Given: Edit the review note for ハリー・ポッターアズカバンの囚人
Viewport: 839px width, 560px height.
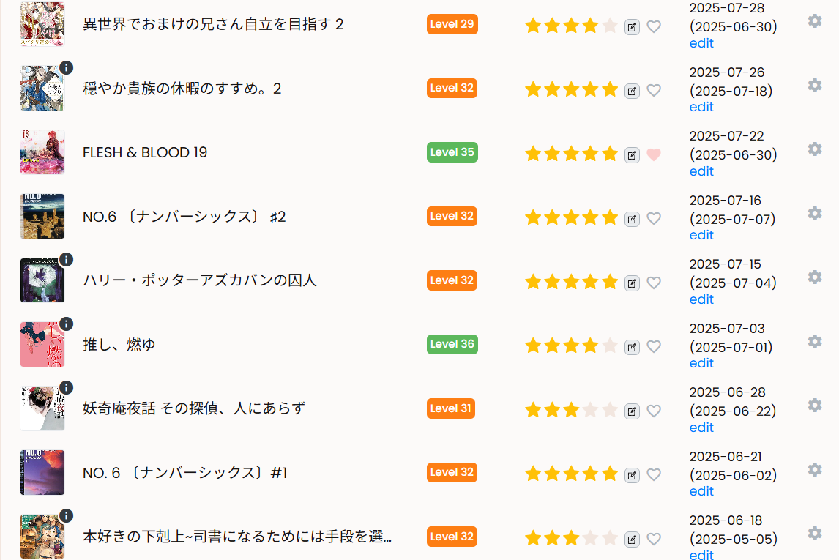Looking at the screenshot, I should click(632, 283).
